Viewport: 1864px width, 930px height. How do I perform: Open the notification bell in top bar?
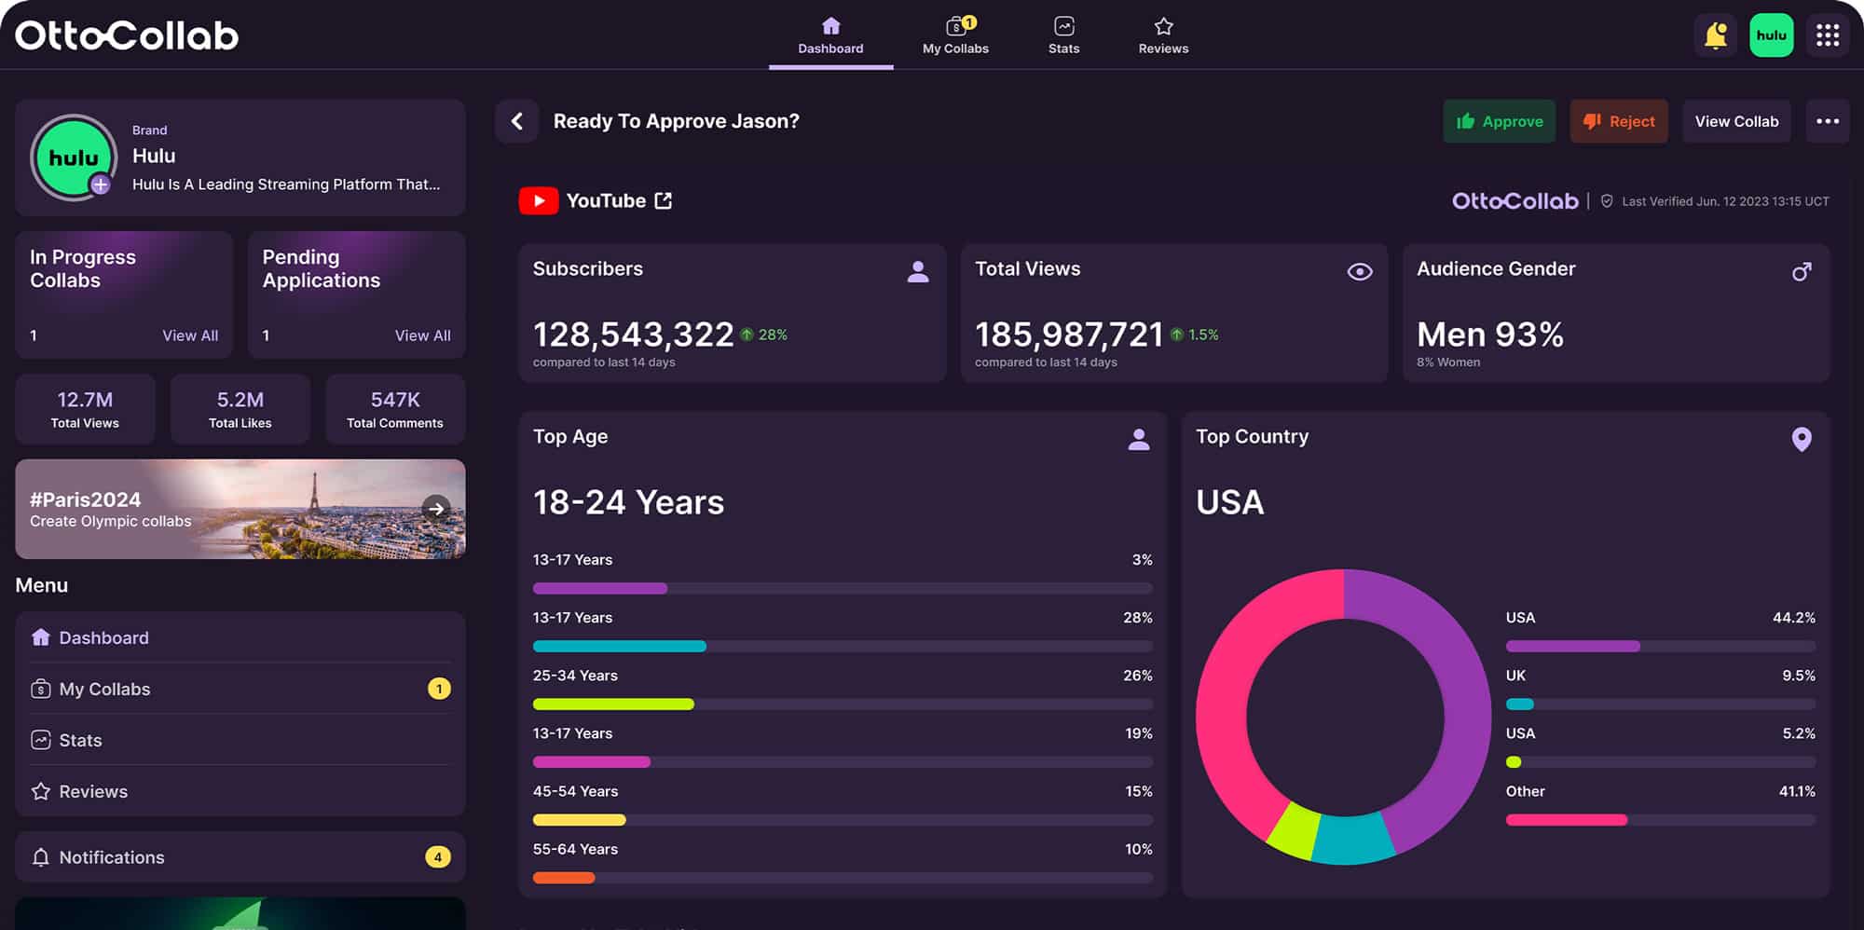pyautogui.click(x=1716, y=35)
